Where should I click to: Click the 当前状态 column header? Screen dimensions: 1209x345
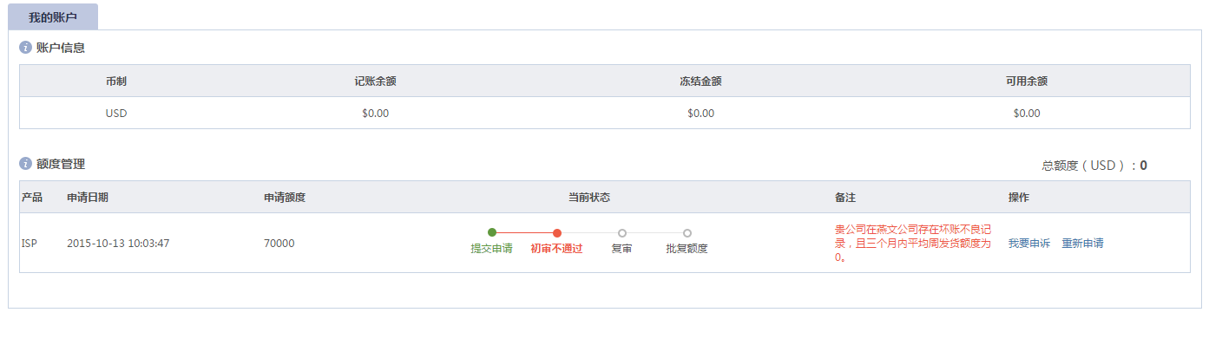[589, 197]
